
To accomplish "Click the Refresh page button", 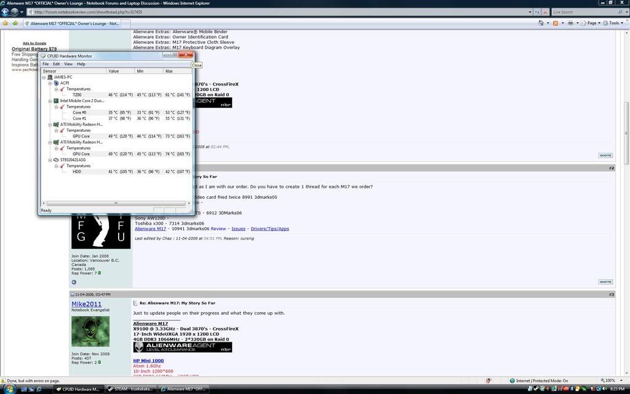I will point(538,12).
